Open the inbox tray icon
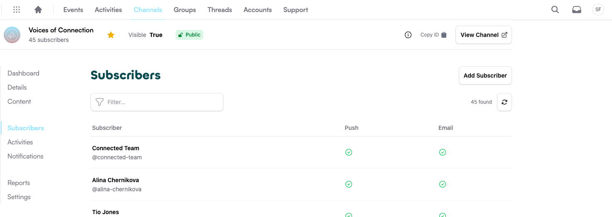The height and width of the screenshot is (217, 612). click(577, 10)
